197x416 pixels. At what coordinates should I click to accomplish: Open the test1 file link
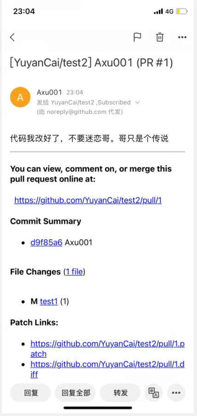pos(48,301)
